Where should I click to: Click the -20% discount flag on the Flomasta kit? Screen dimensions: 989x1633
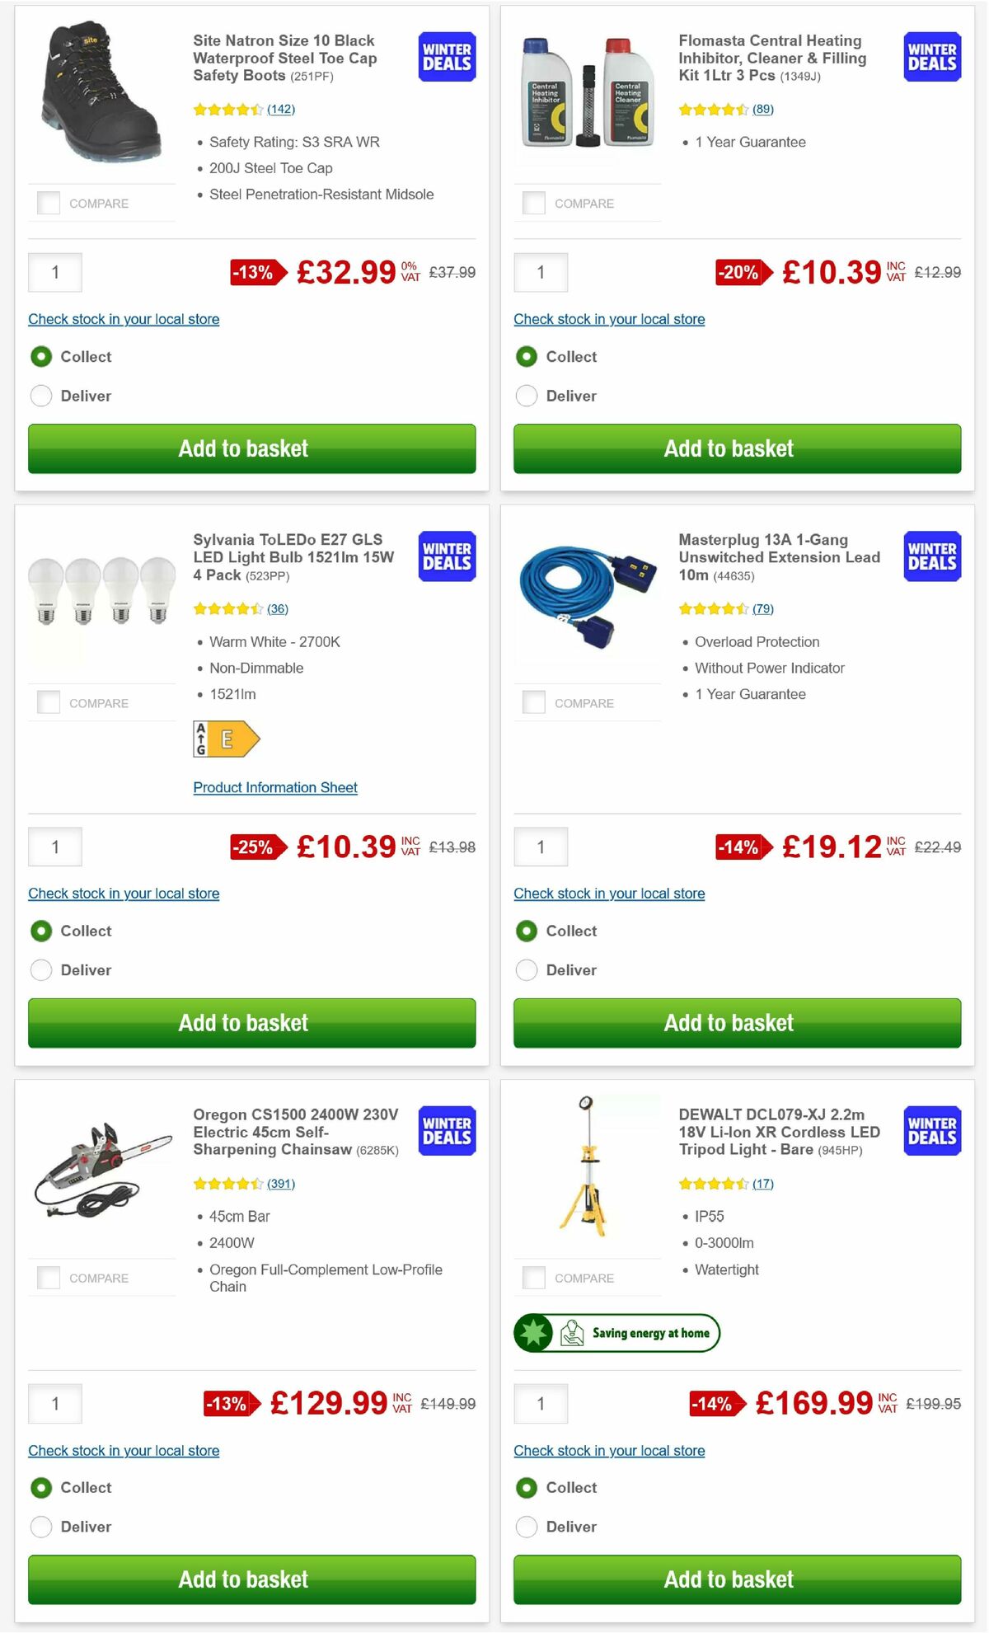click(740, 272)
